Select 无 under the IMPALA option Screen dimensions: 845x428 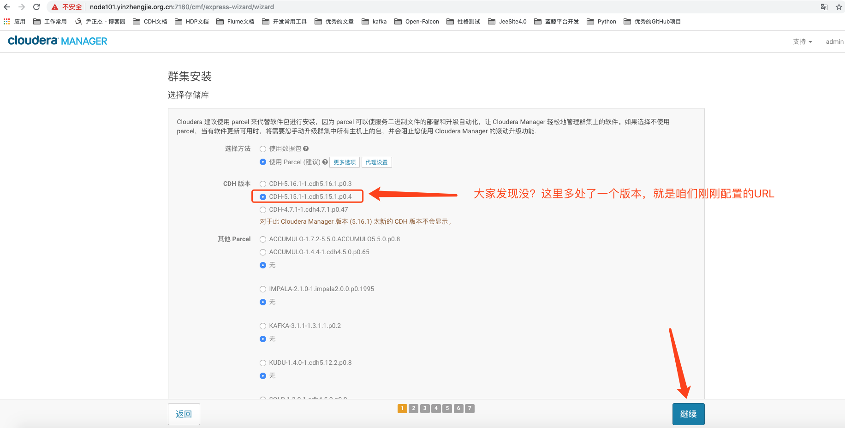pyautogui.click(x=263, y=302)
